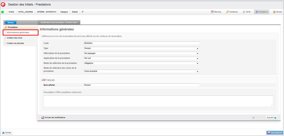Open the Stocks section
This screenshot has height=136, width=284.
tap(277, 12)
